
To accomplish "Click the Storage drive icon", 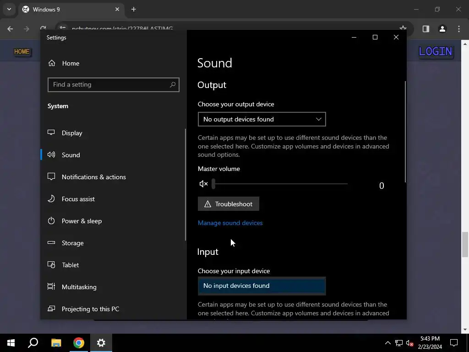I will [51, 242].
